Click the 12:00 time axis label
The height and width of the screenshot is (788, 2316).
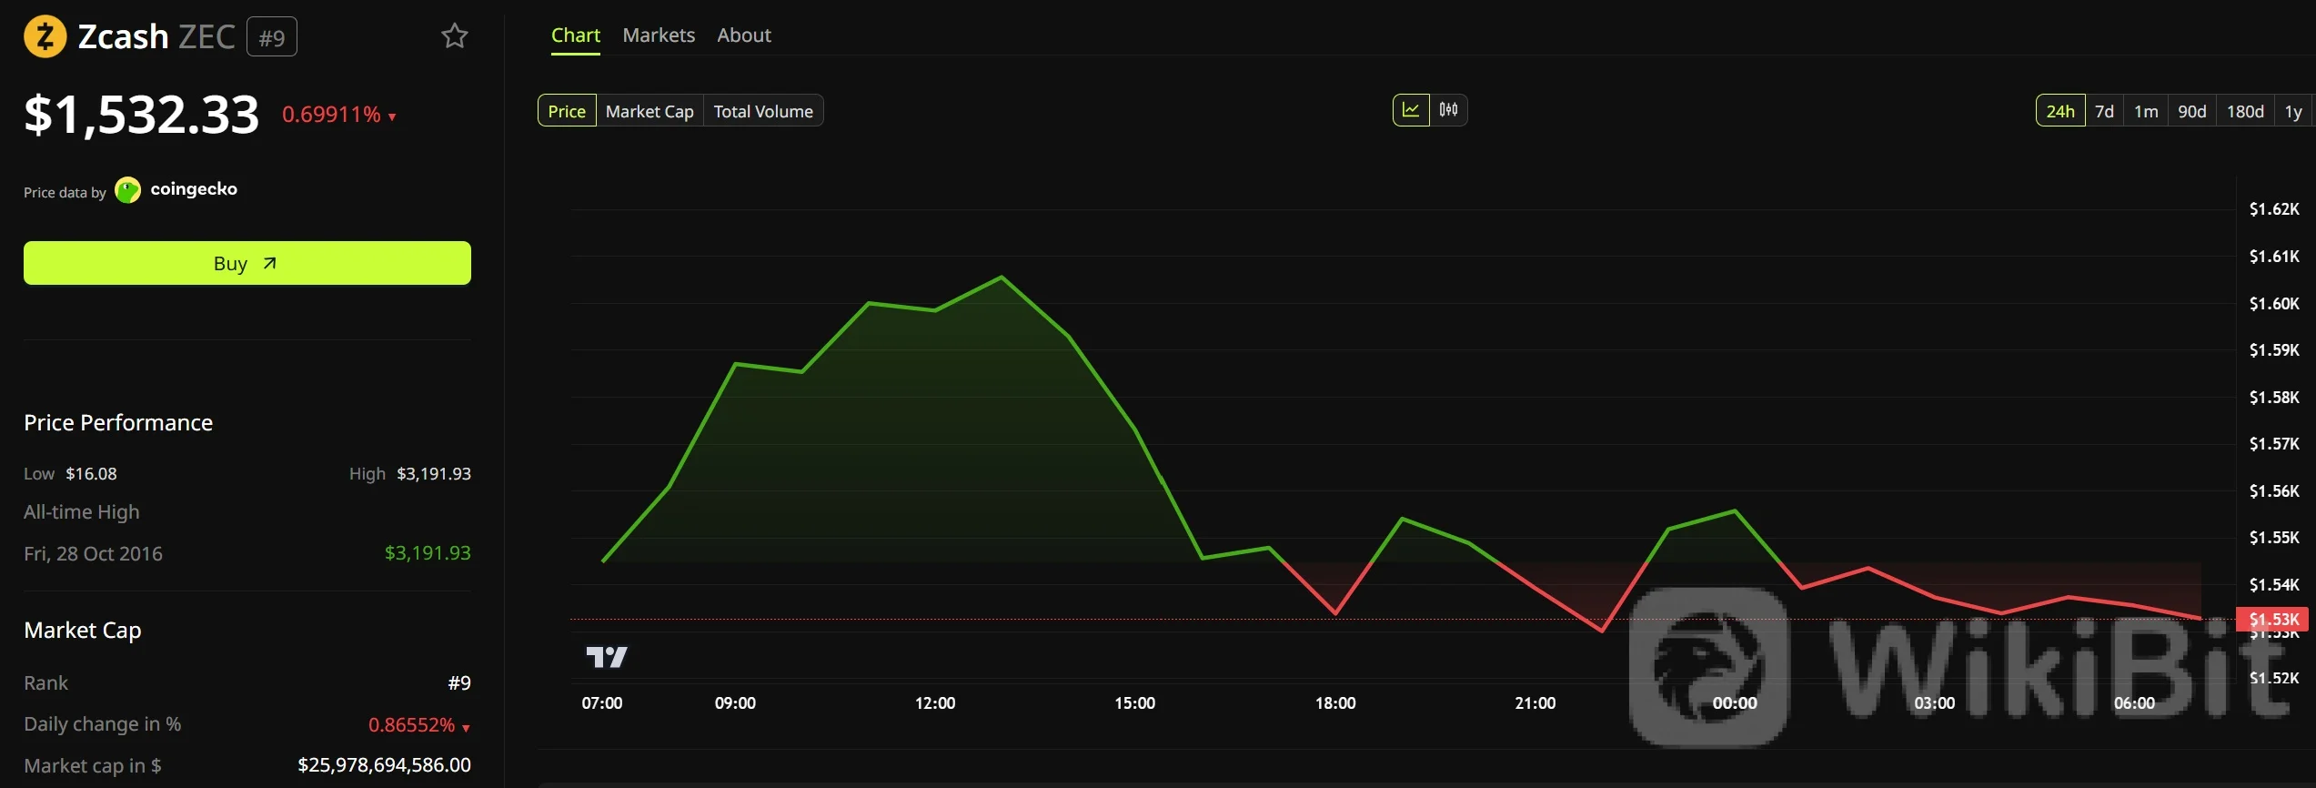point(935,703)
